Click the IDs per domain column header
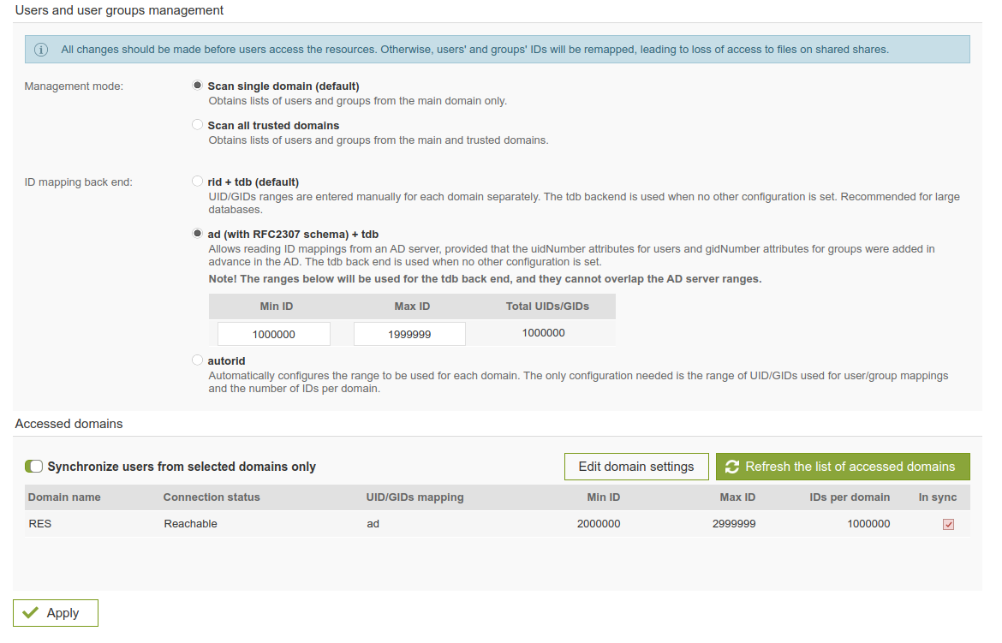The height and width of the screenshot is (643, 1002). coord(850,497)
